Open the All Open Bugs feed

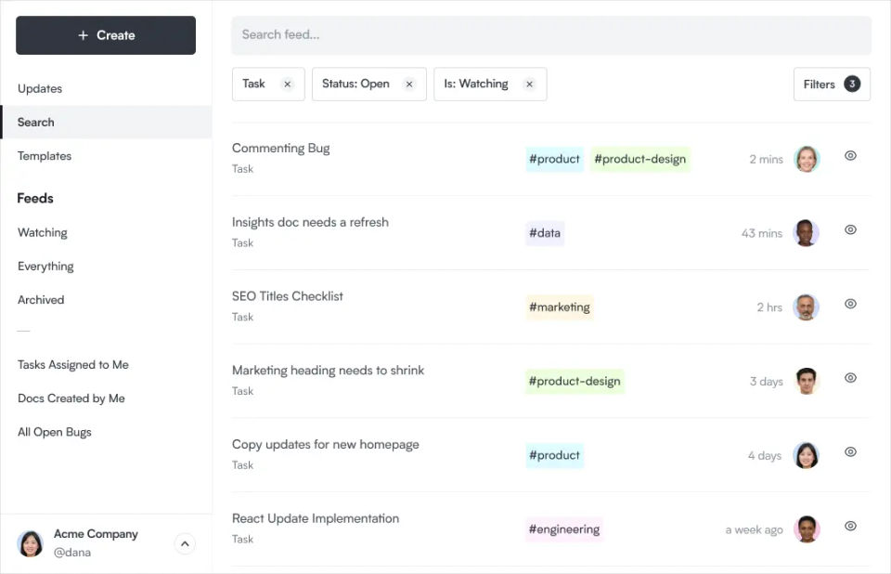coord(55,432)
